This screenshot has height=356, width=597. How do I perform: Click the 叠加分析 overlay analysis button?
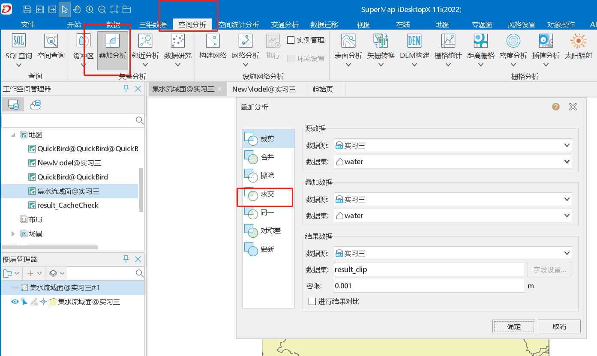[x=113, y=51]
